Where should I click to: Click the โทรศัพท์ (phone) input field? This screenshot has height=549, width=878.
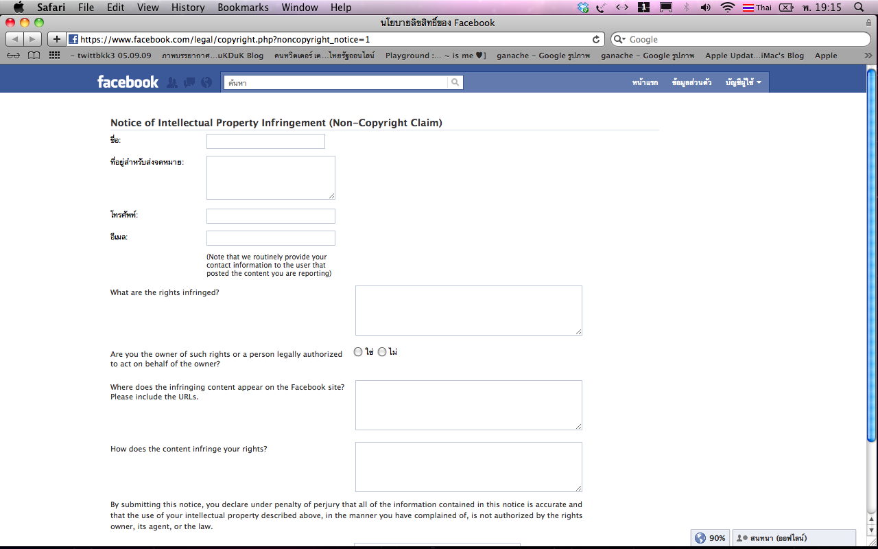(271, 216)
